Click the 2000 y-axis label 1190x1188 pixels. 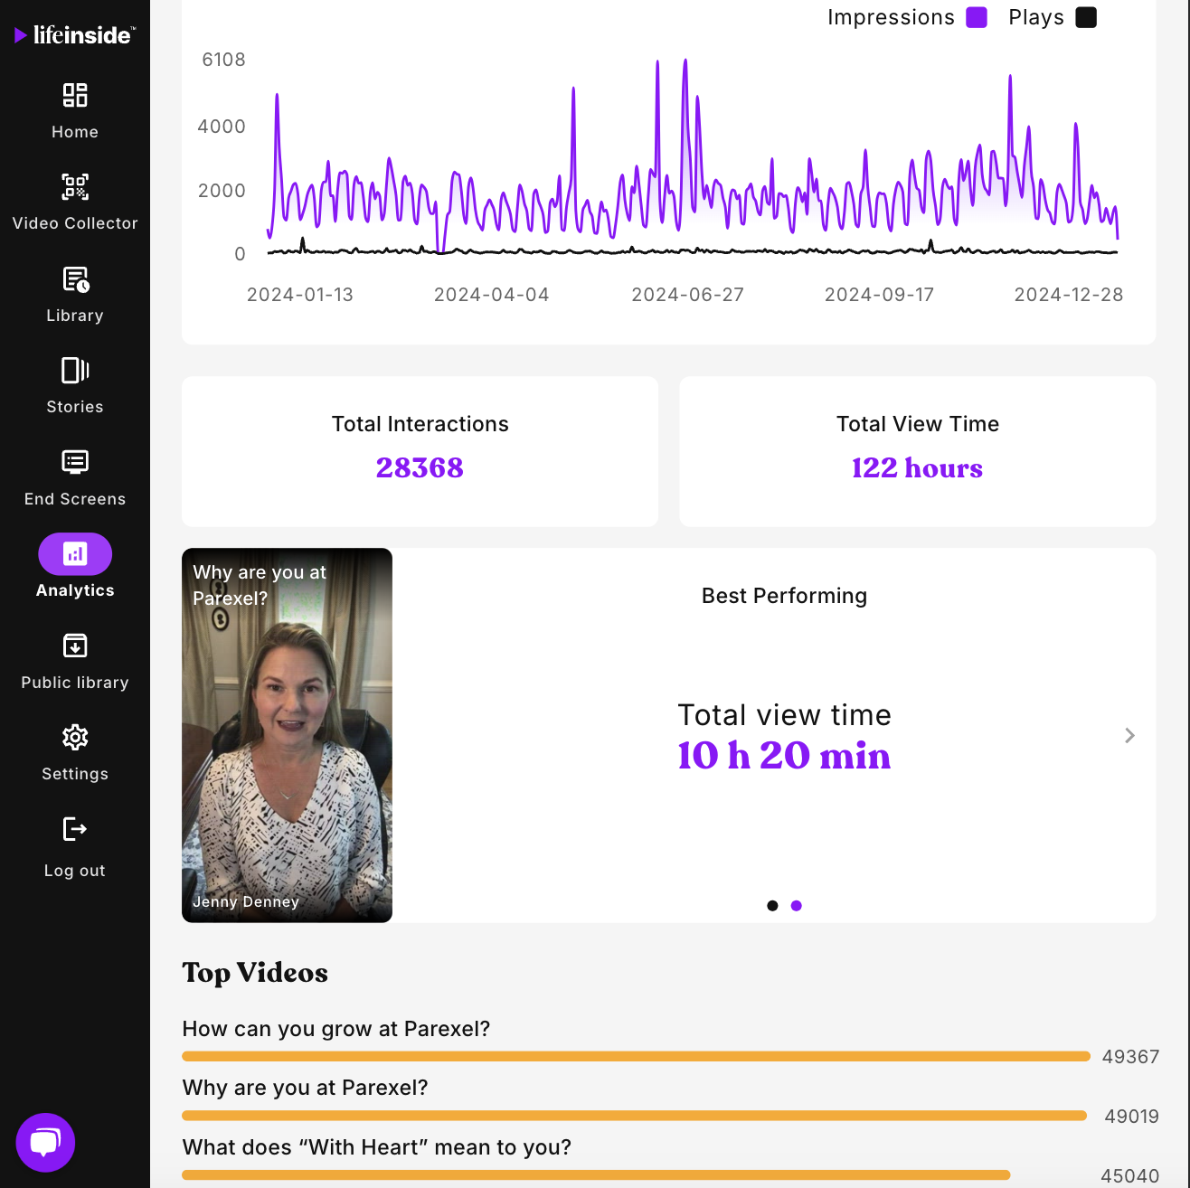coord(222,191)
